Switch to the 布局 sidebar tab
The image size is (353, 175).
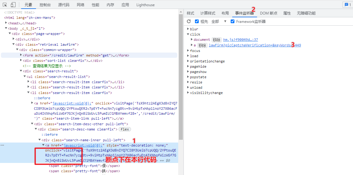tap(225, 13)
